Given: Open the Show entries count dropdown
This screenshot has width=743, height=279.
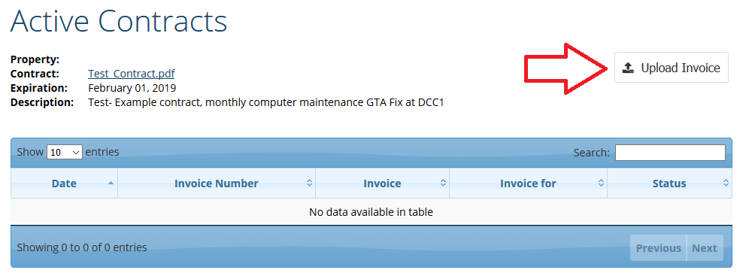Looking at the screenshot, I should point(65,152).
